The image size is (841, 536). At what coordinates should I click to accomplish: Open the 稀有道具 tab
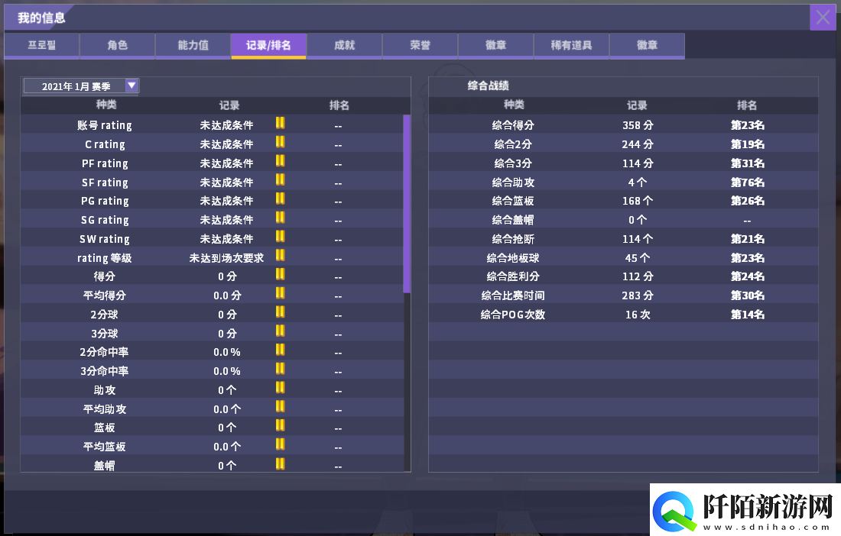pos(571,46)
